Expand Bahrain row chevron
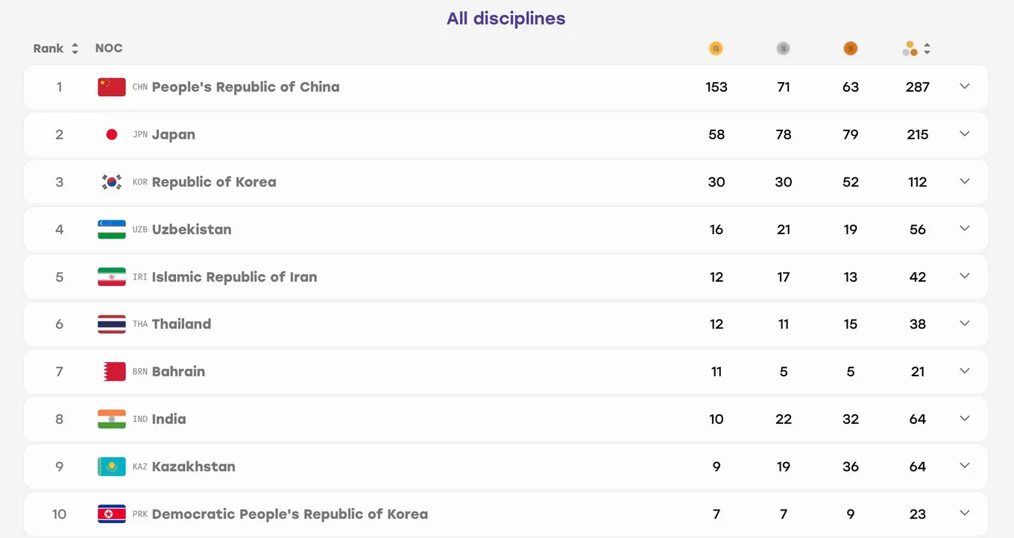This screenshot has height=538, width=1014. pos(965,371)
